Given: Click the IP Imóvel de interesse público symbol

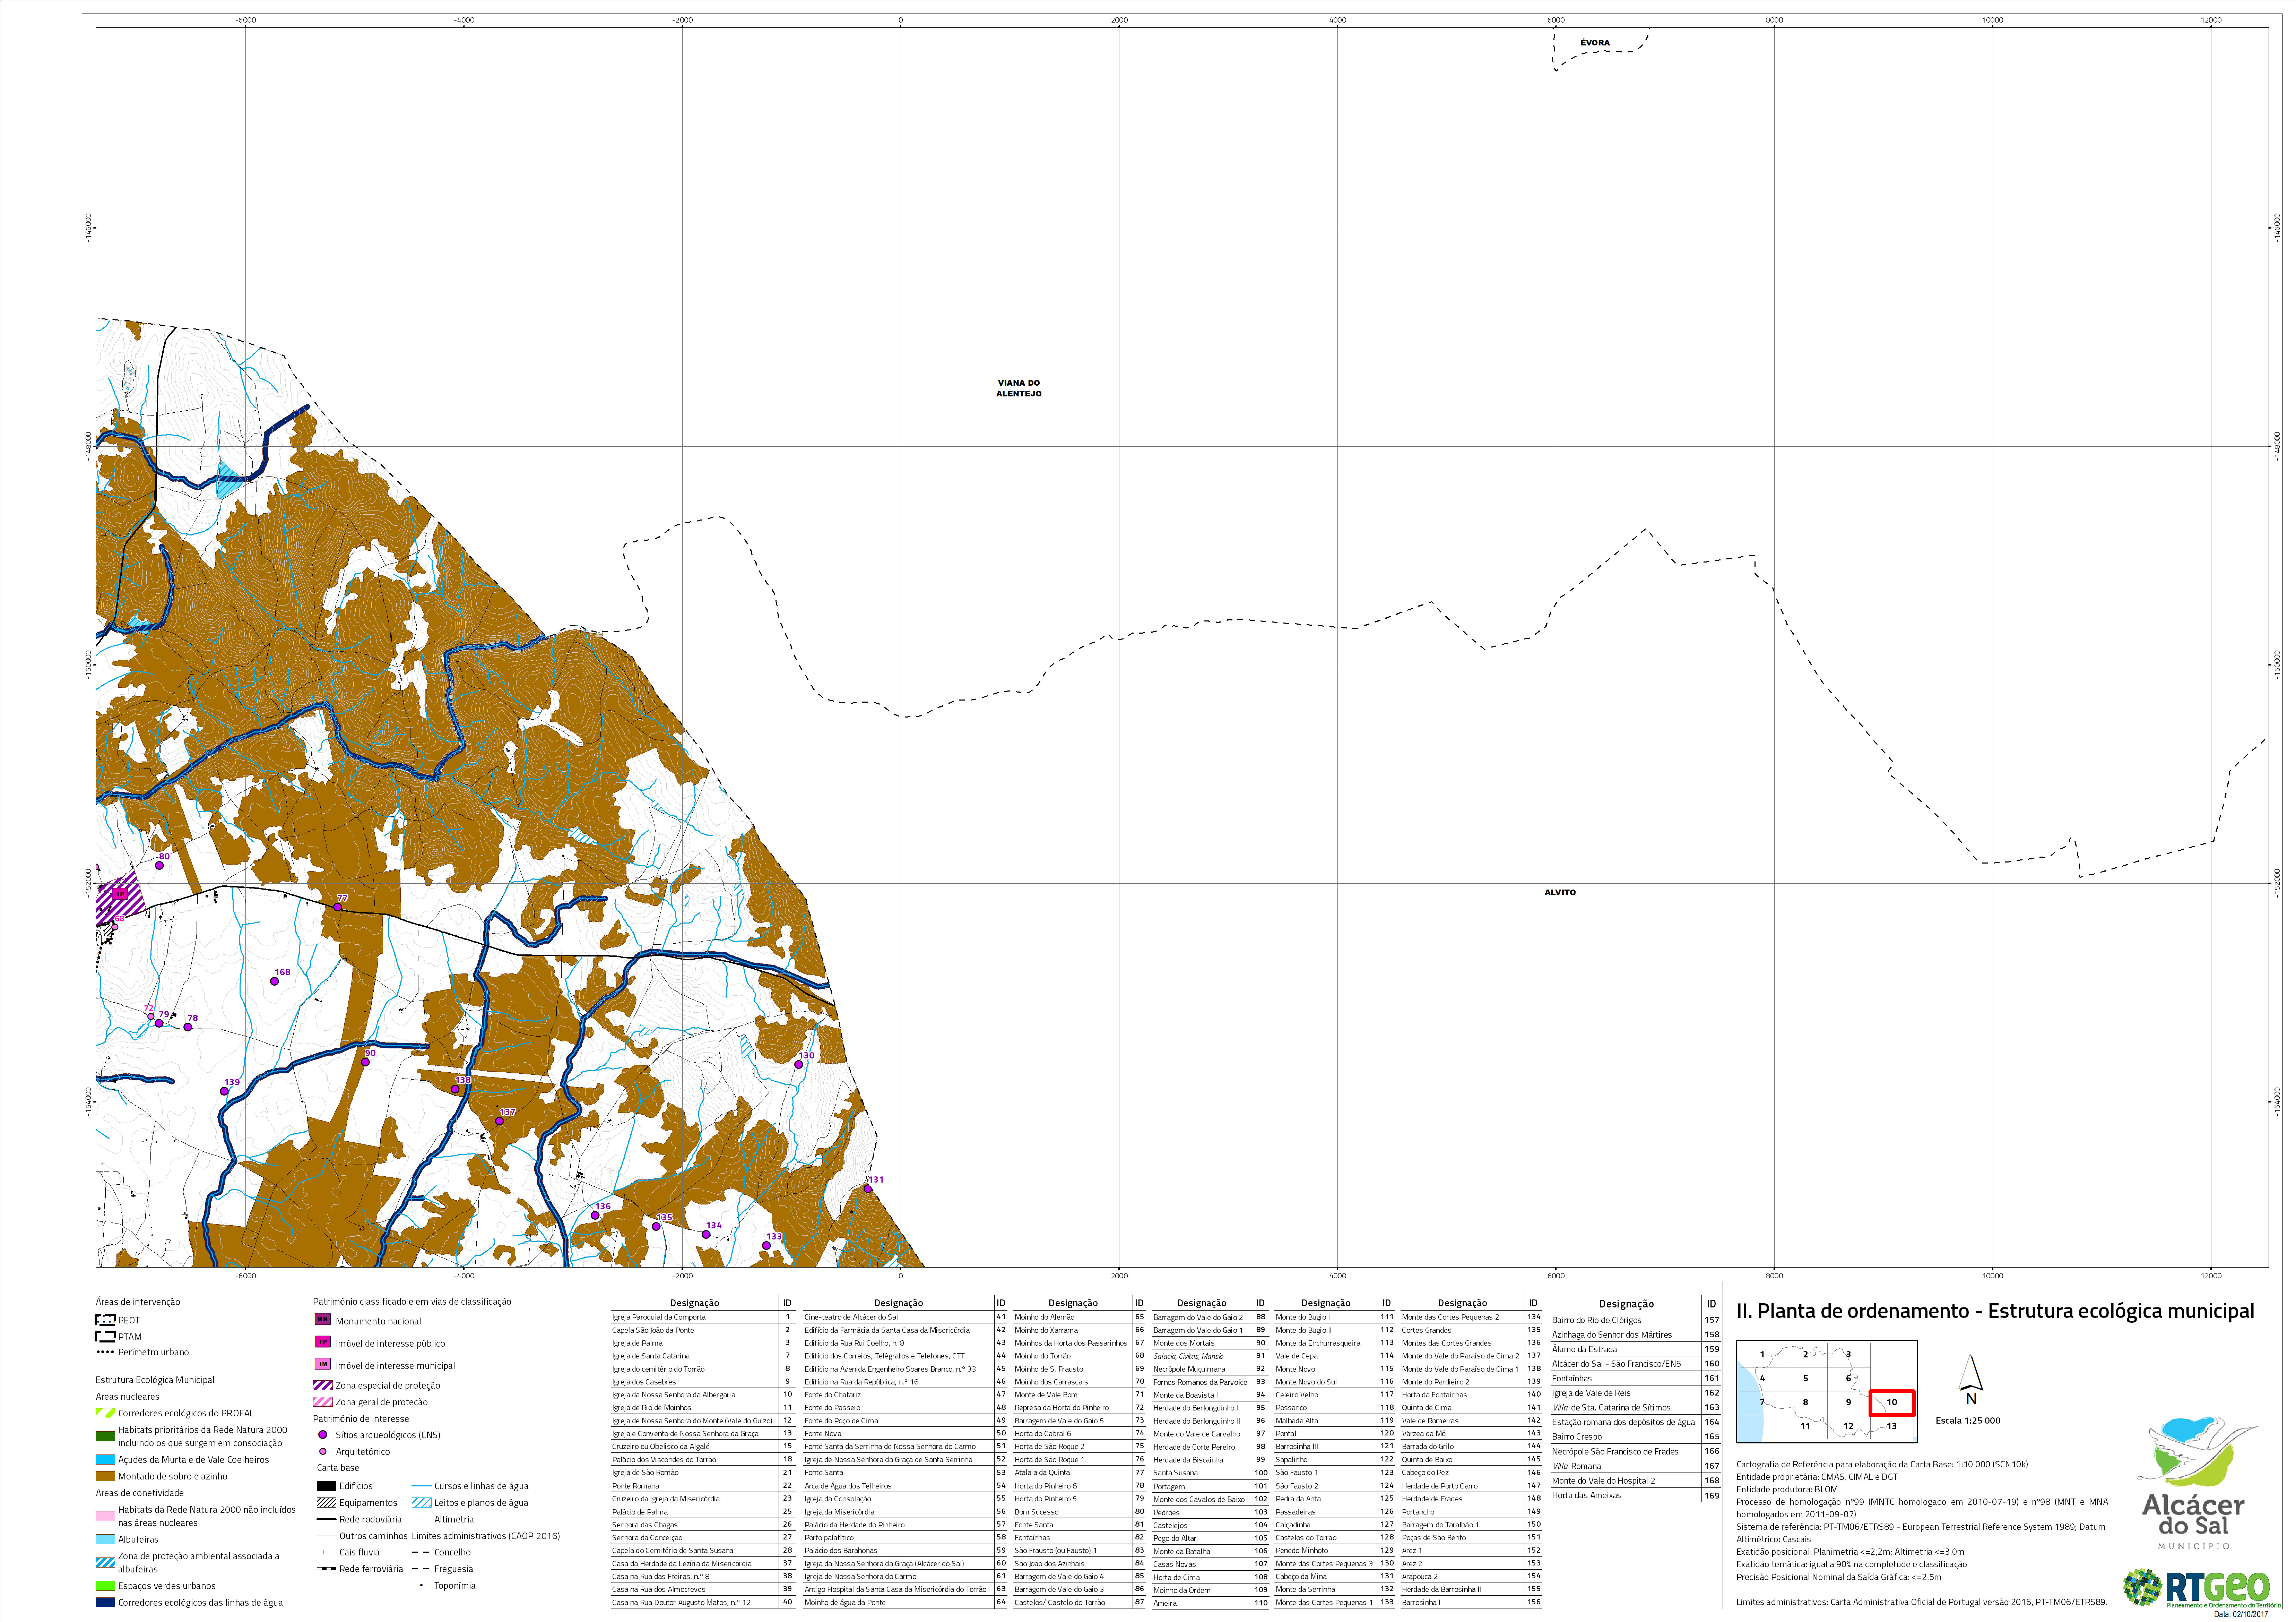Looking at the screenshot, I should tap(323, 1342).
